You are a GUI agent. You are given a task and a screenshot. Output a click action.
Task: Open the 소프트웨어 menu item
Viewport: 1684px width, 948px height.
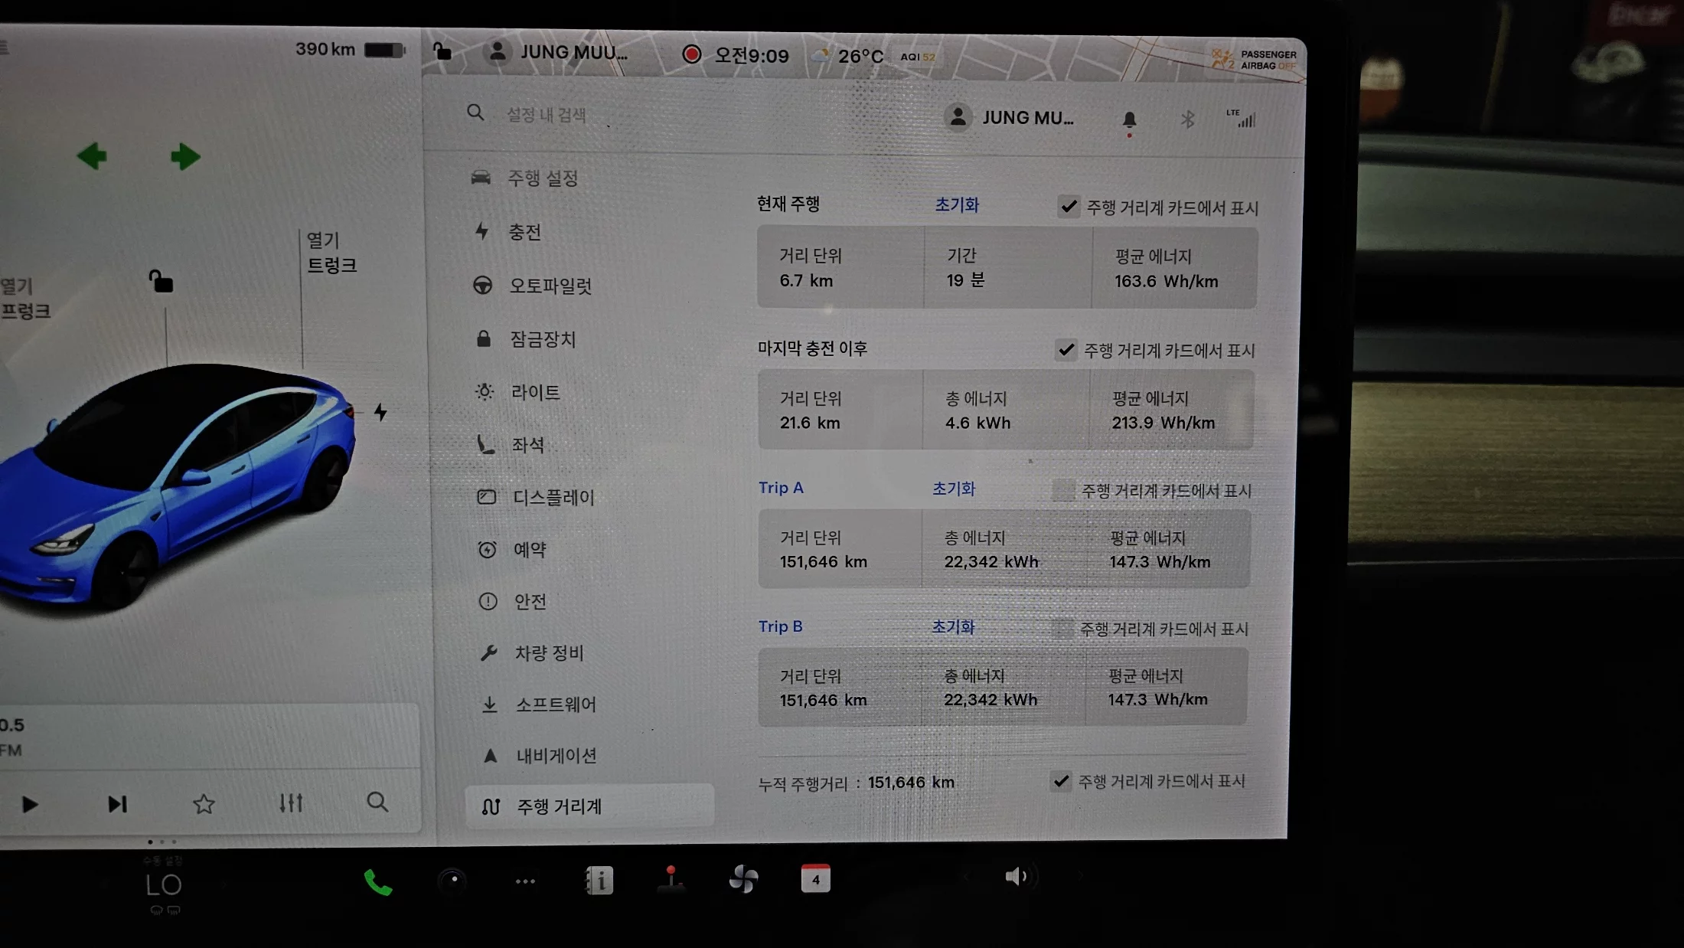[555, 704]
